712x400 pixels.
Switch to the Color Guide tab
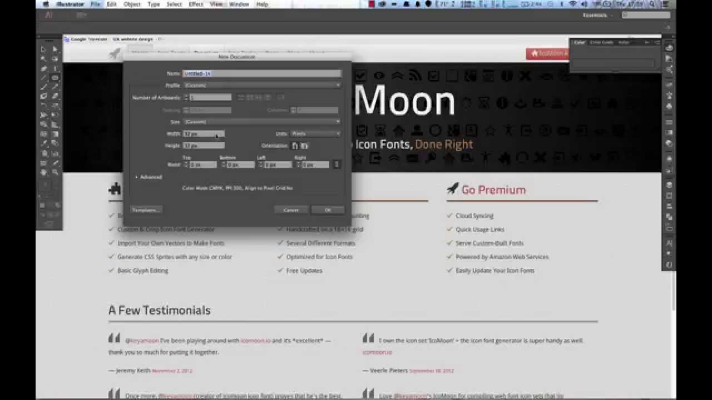(601, 42)
